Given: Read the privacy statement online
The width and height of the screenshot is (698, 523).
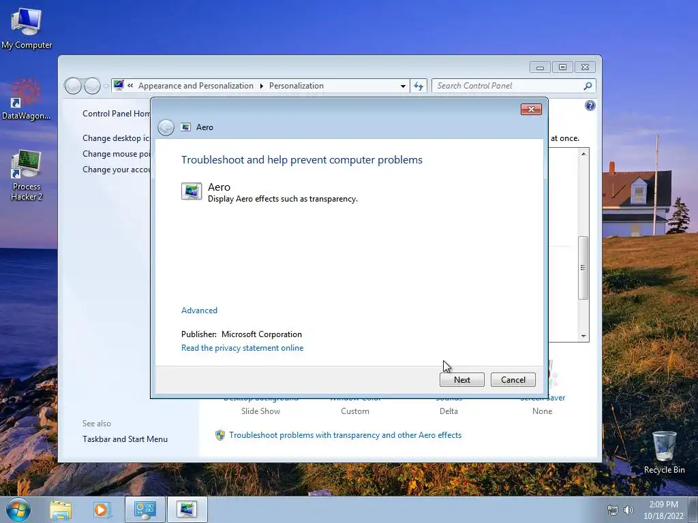Looking at the screenshot, I should (242, 348).
